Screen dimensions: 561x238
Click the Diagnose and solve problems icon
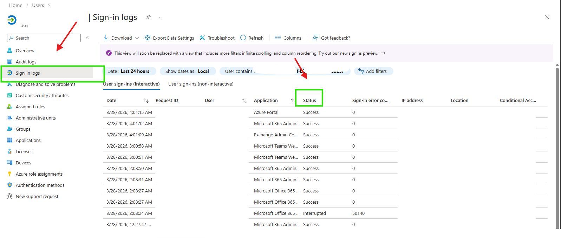click(10, 84)
